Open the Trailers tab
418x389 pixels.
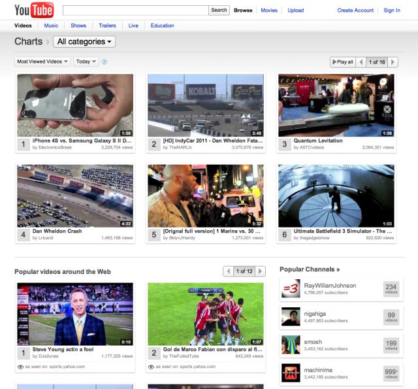point(107,25)
